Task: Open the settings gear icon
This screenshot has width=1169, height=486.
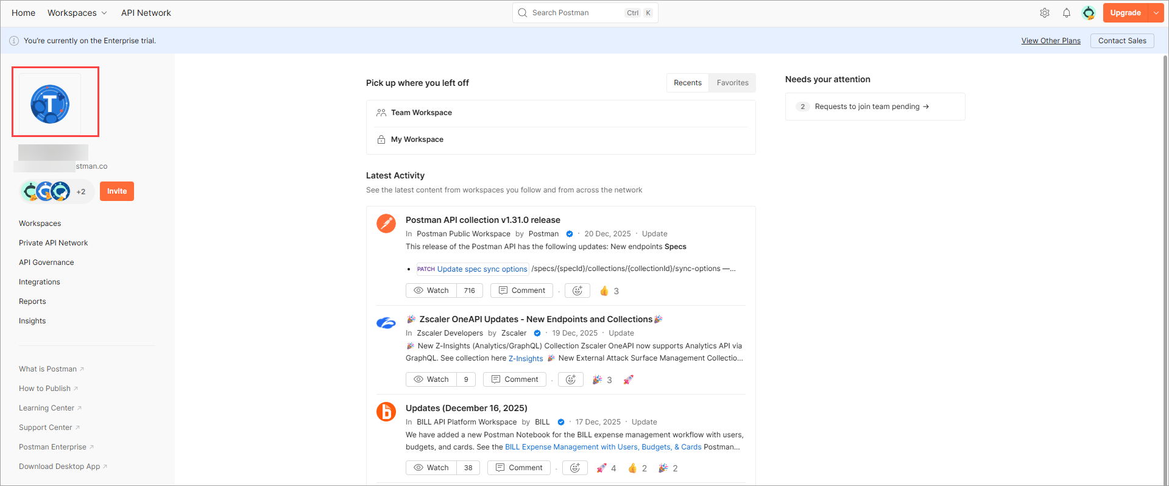Action: 1045,13
